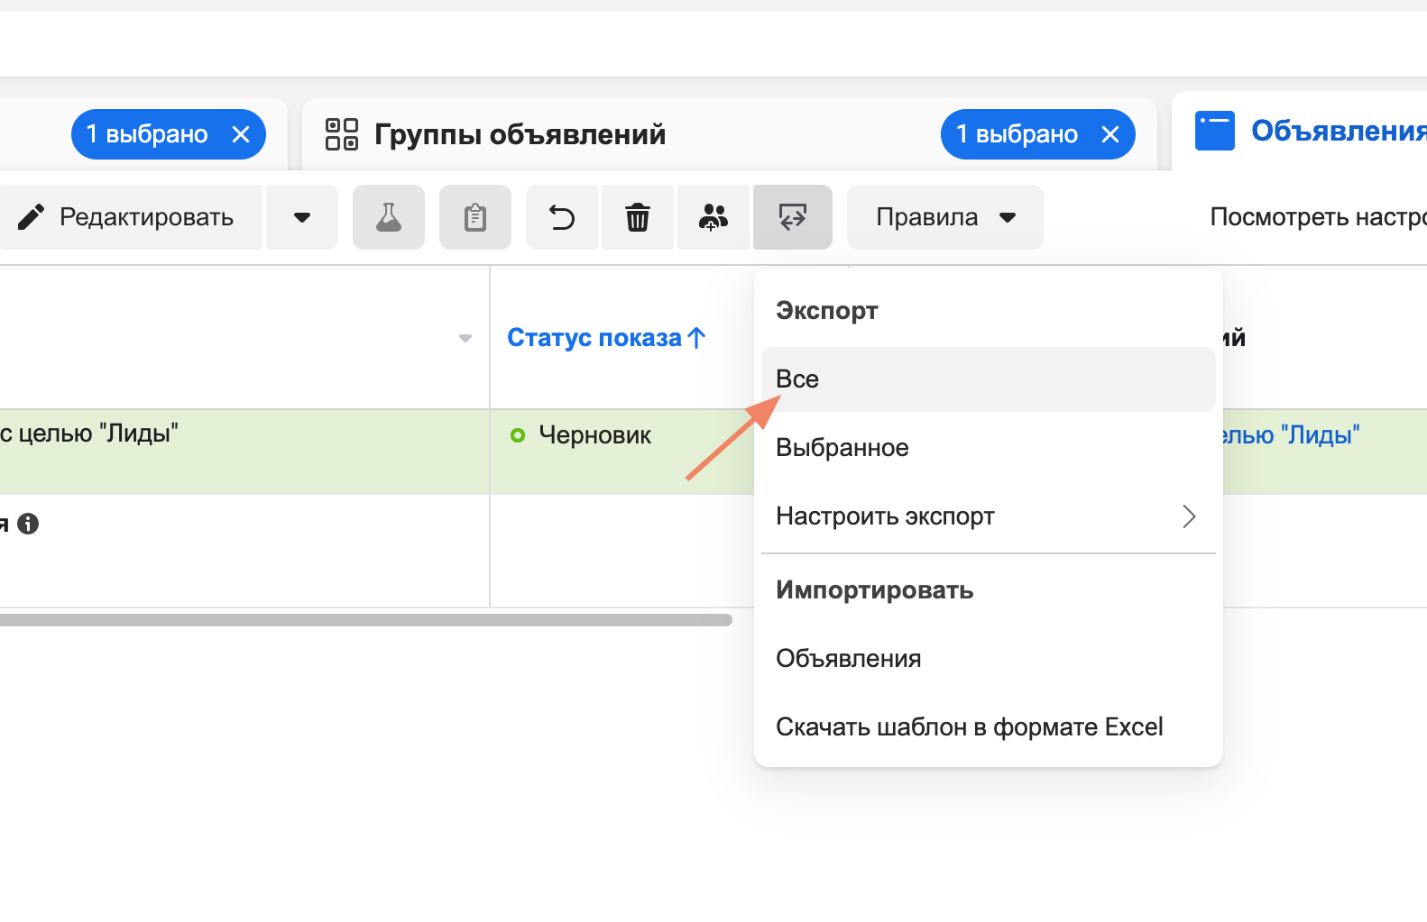Viewport: 1427px width, 922px height.
Task: Choose Все under Экспорт
Action: (989, 379)
